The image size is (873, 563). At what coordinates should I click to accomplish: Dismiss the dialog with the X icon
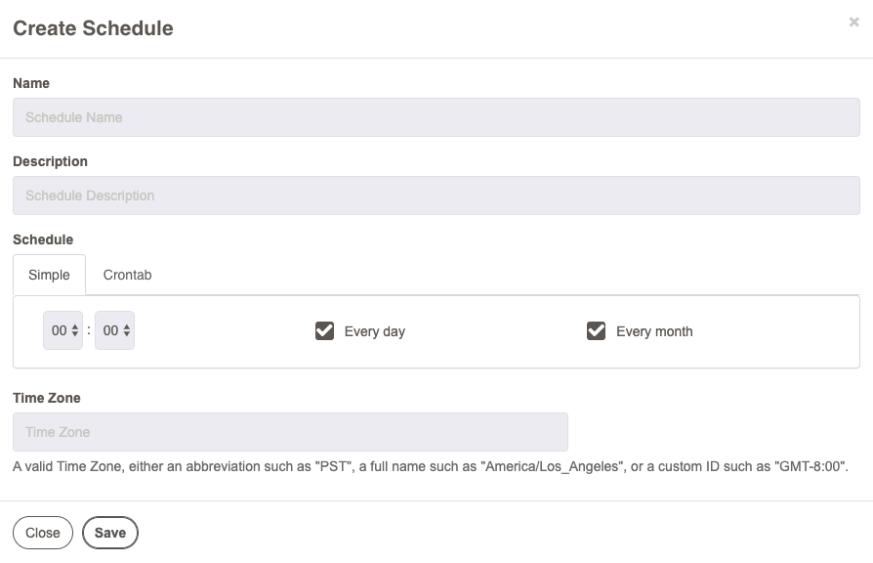[853, 22]
